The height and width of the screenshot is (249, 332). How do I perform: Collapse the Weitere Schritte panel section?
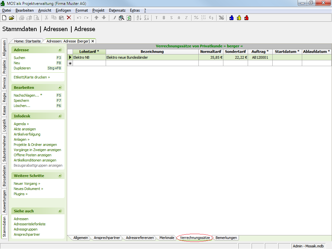60,176
